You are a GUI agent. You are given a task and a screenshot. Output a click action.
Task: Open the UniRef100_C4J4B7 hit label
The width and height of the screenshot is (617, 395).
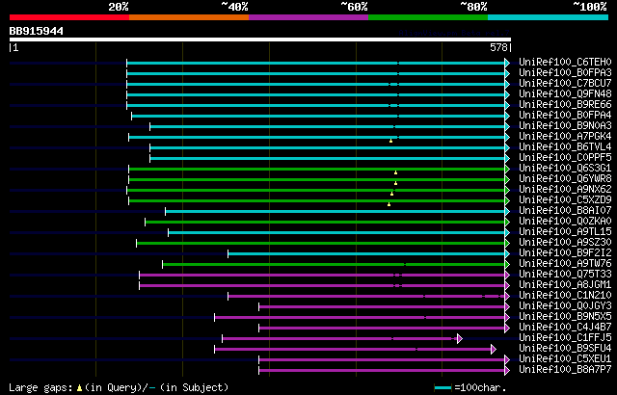565,328
